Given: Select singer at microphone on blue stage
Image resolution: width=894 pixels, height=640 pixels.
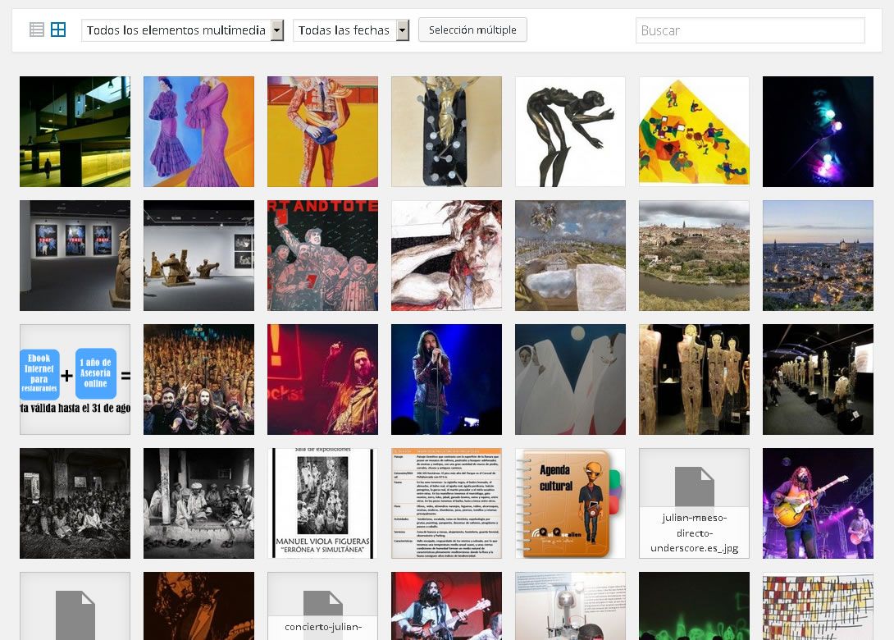Looking at the screenshot, I should [446, 379].
